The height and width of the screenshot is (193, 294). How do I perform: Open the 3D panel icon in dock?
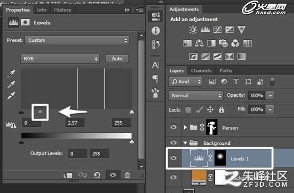click(155, 16)
